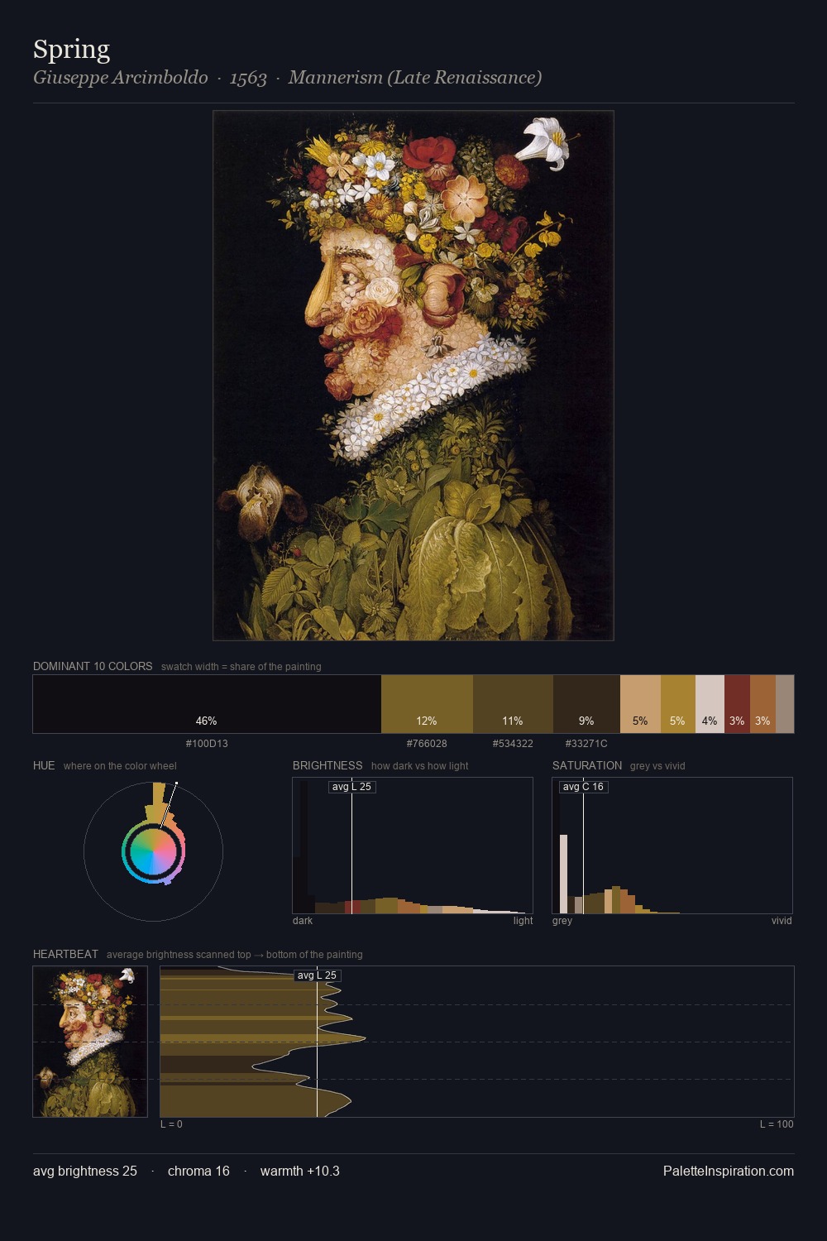Viewport: 827px width, 1241px height.
Task: Click 'how dark vs how light' caption
Action: pyautogui.click(x=419, y=766)
